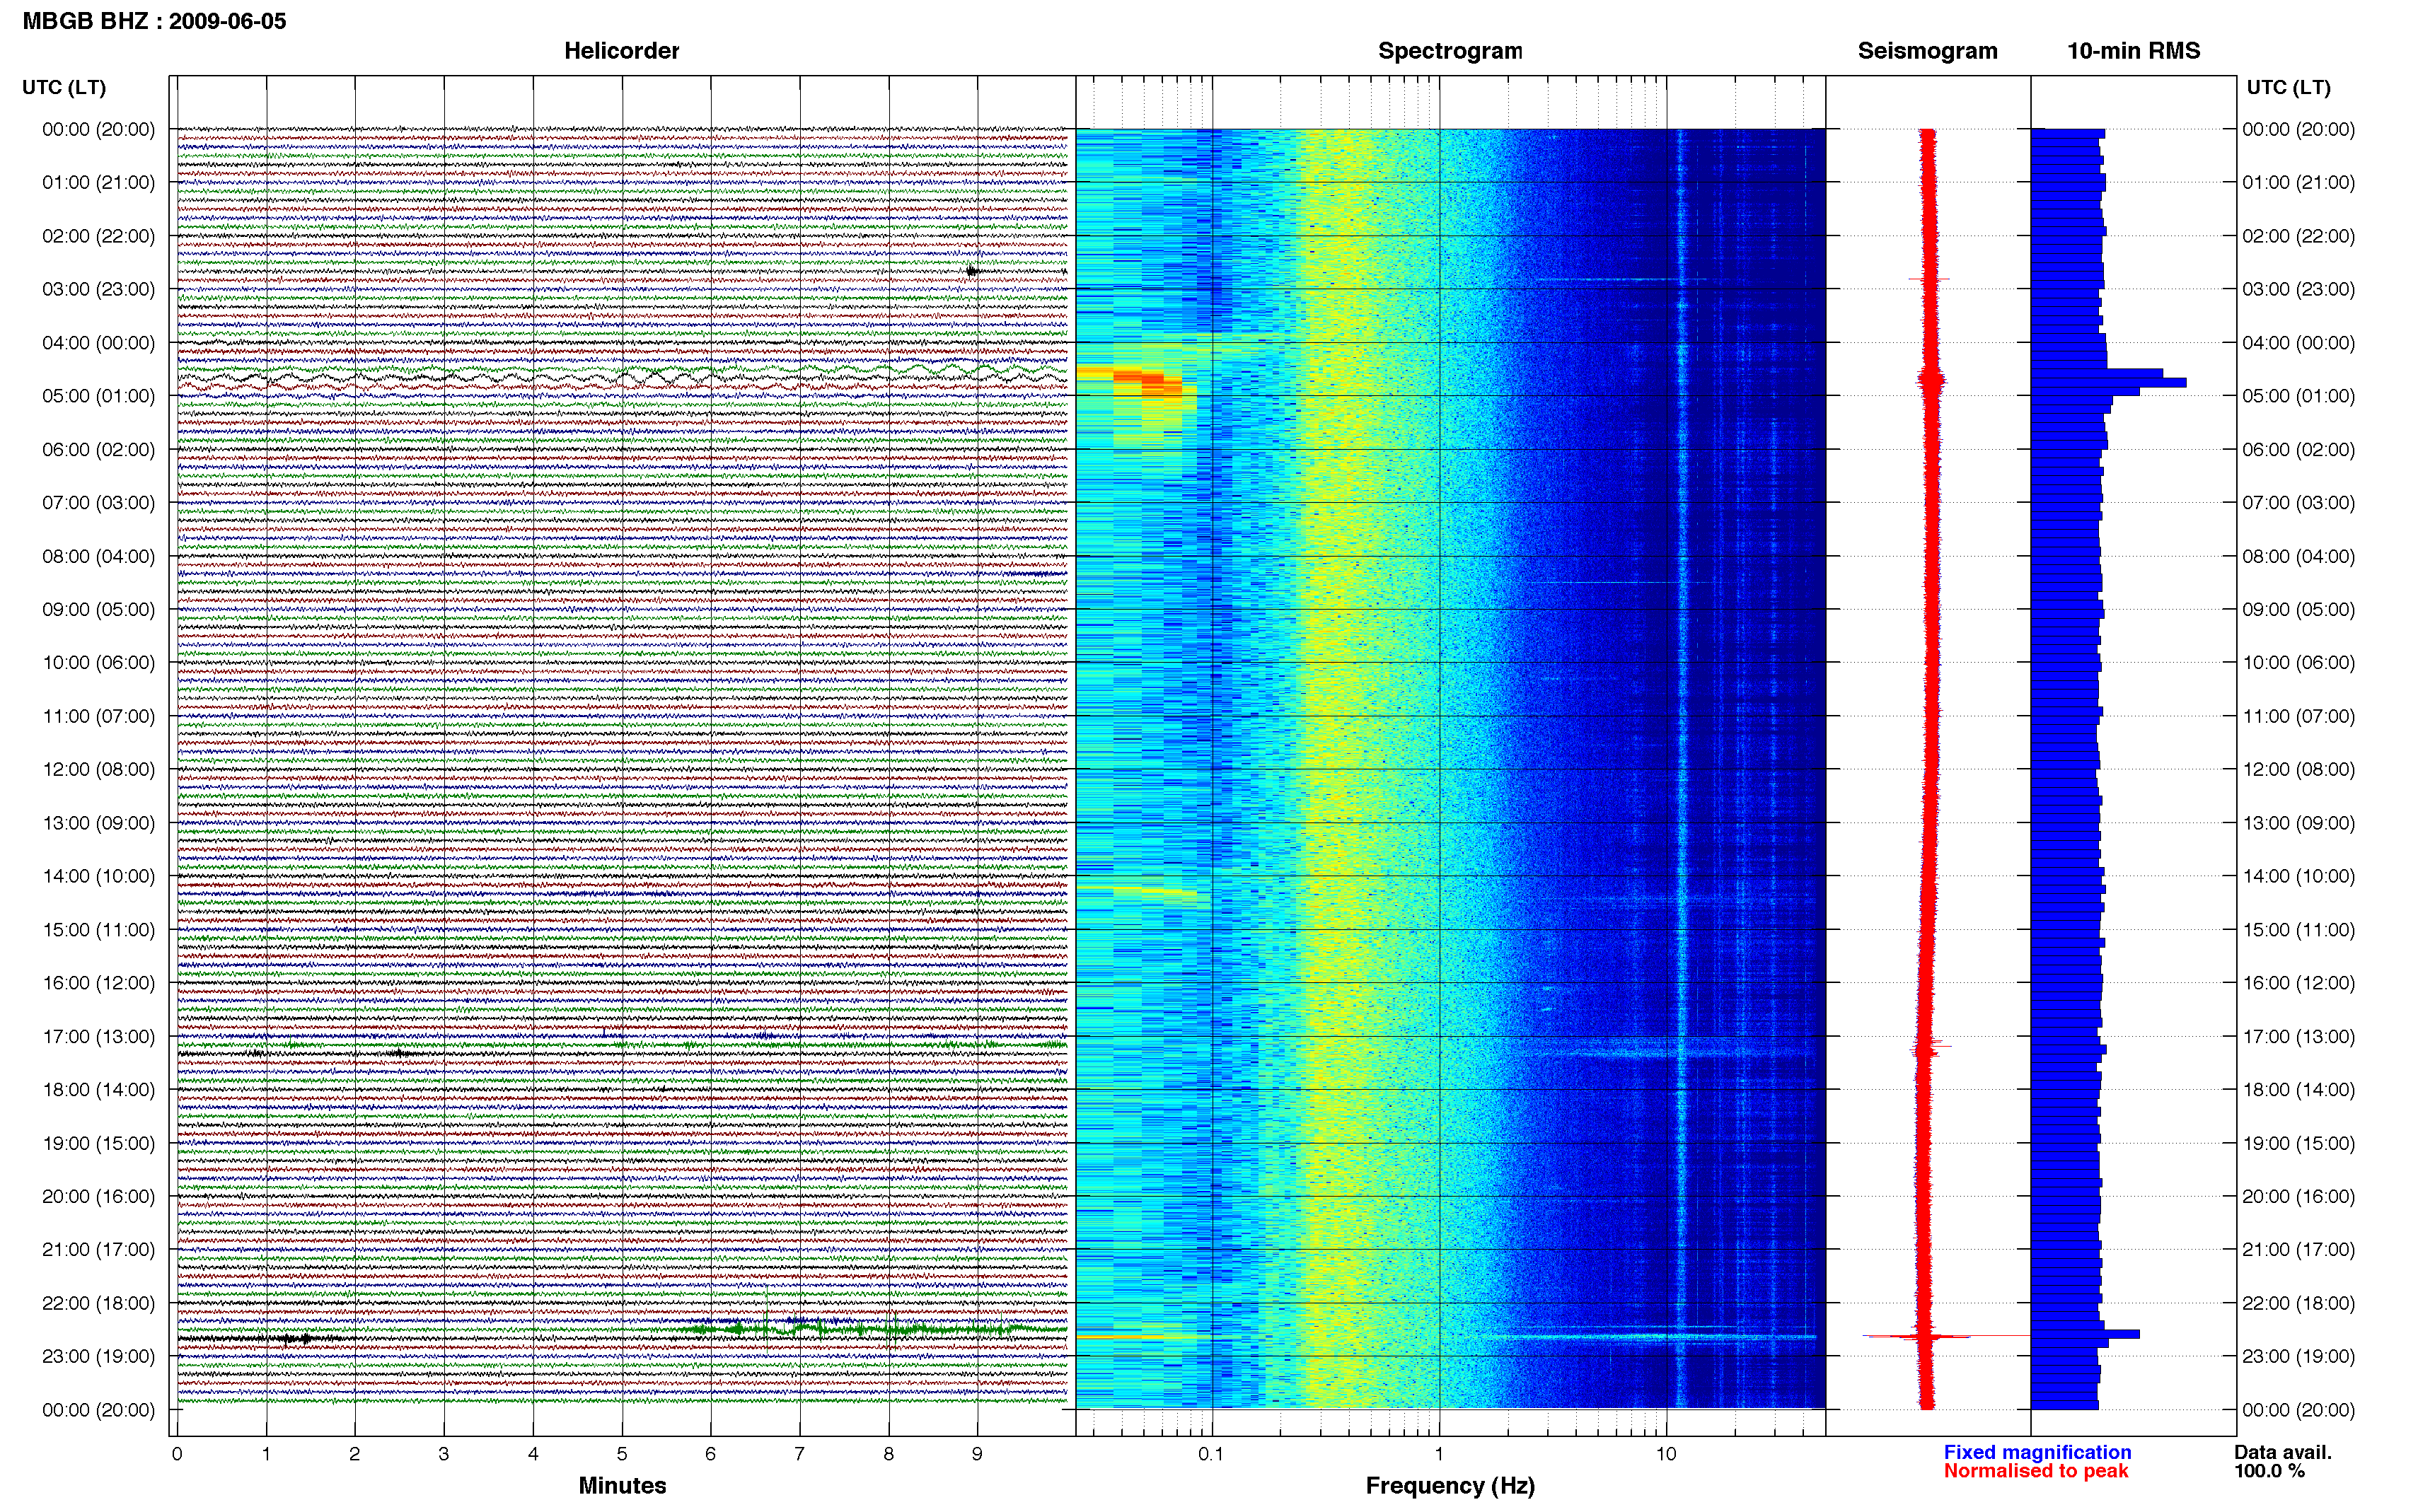
Task: Click the left '05:00 (01:00)' time label
Action: tap(98, 396)
